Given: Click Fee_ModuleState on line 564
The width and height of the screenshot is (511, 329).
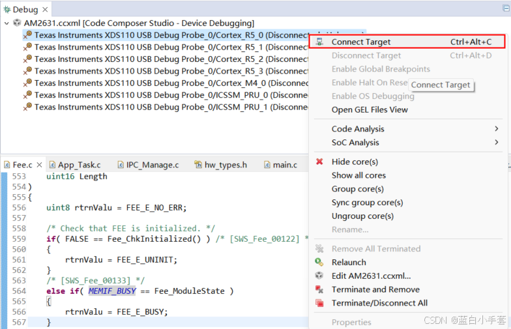Looking at the screenshot, I should click(x=189, y=291).
